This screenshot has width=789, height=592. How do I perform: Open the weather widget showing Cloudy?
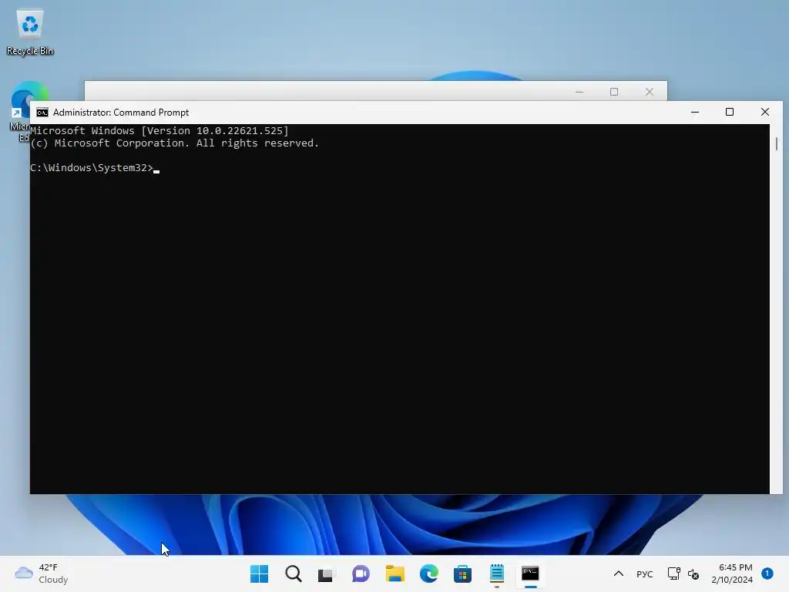click(x=42, y=573)
